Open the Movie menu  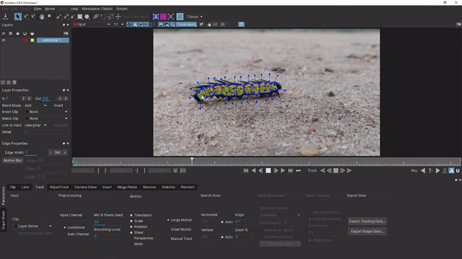point(50,9)
